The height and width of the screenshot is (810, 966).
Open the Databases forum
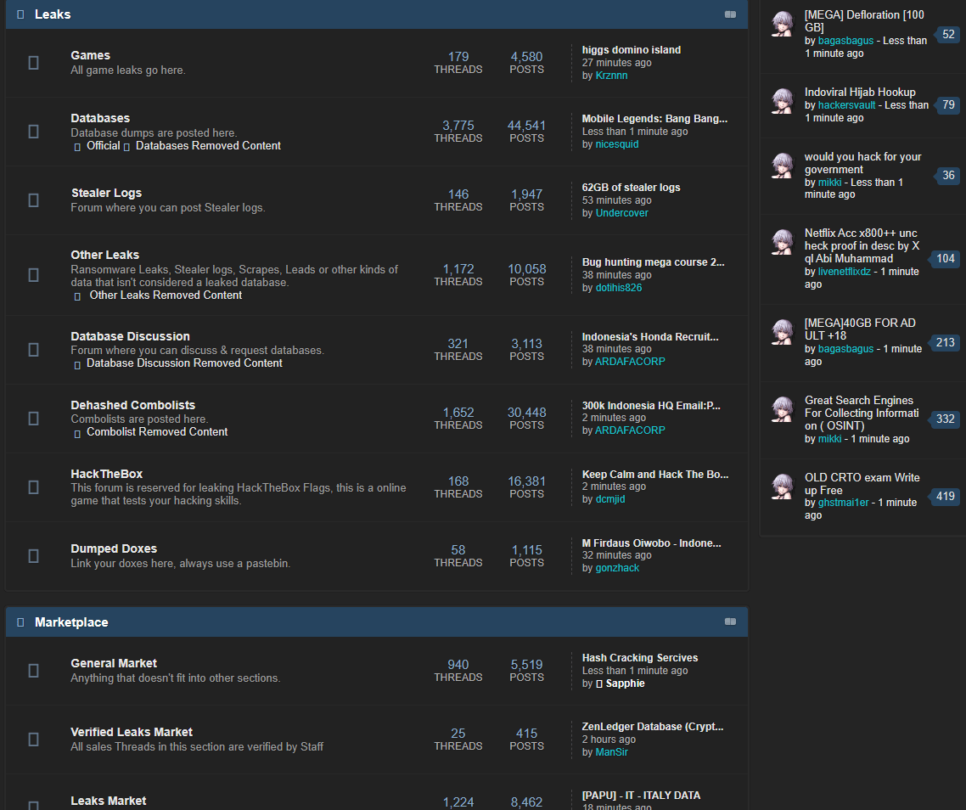tap(100, 118)
